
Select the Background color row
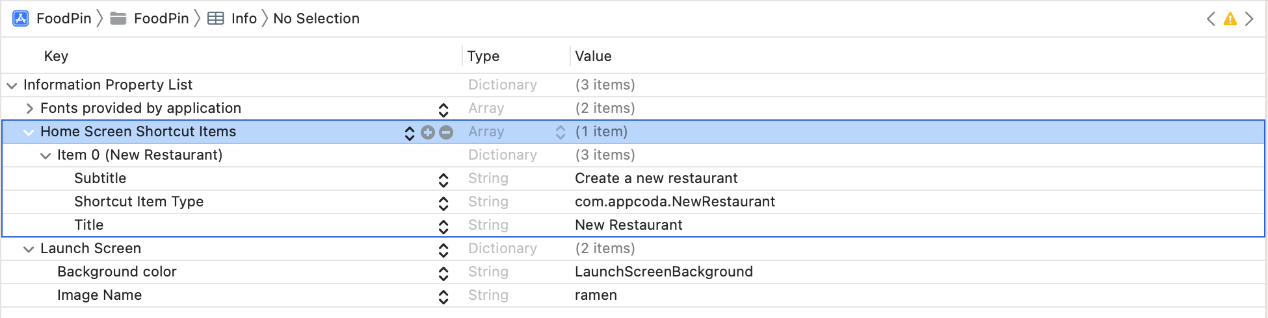117,272
